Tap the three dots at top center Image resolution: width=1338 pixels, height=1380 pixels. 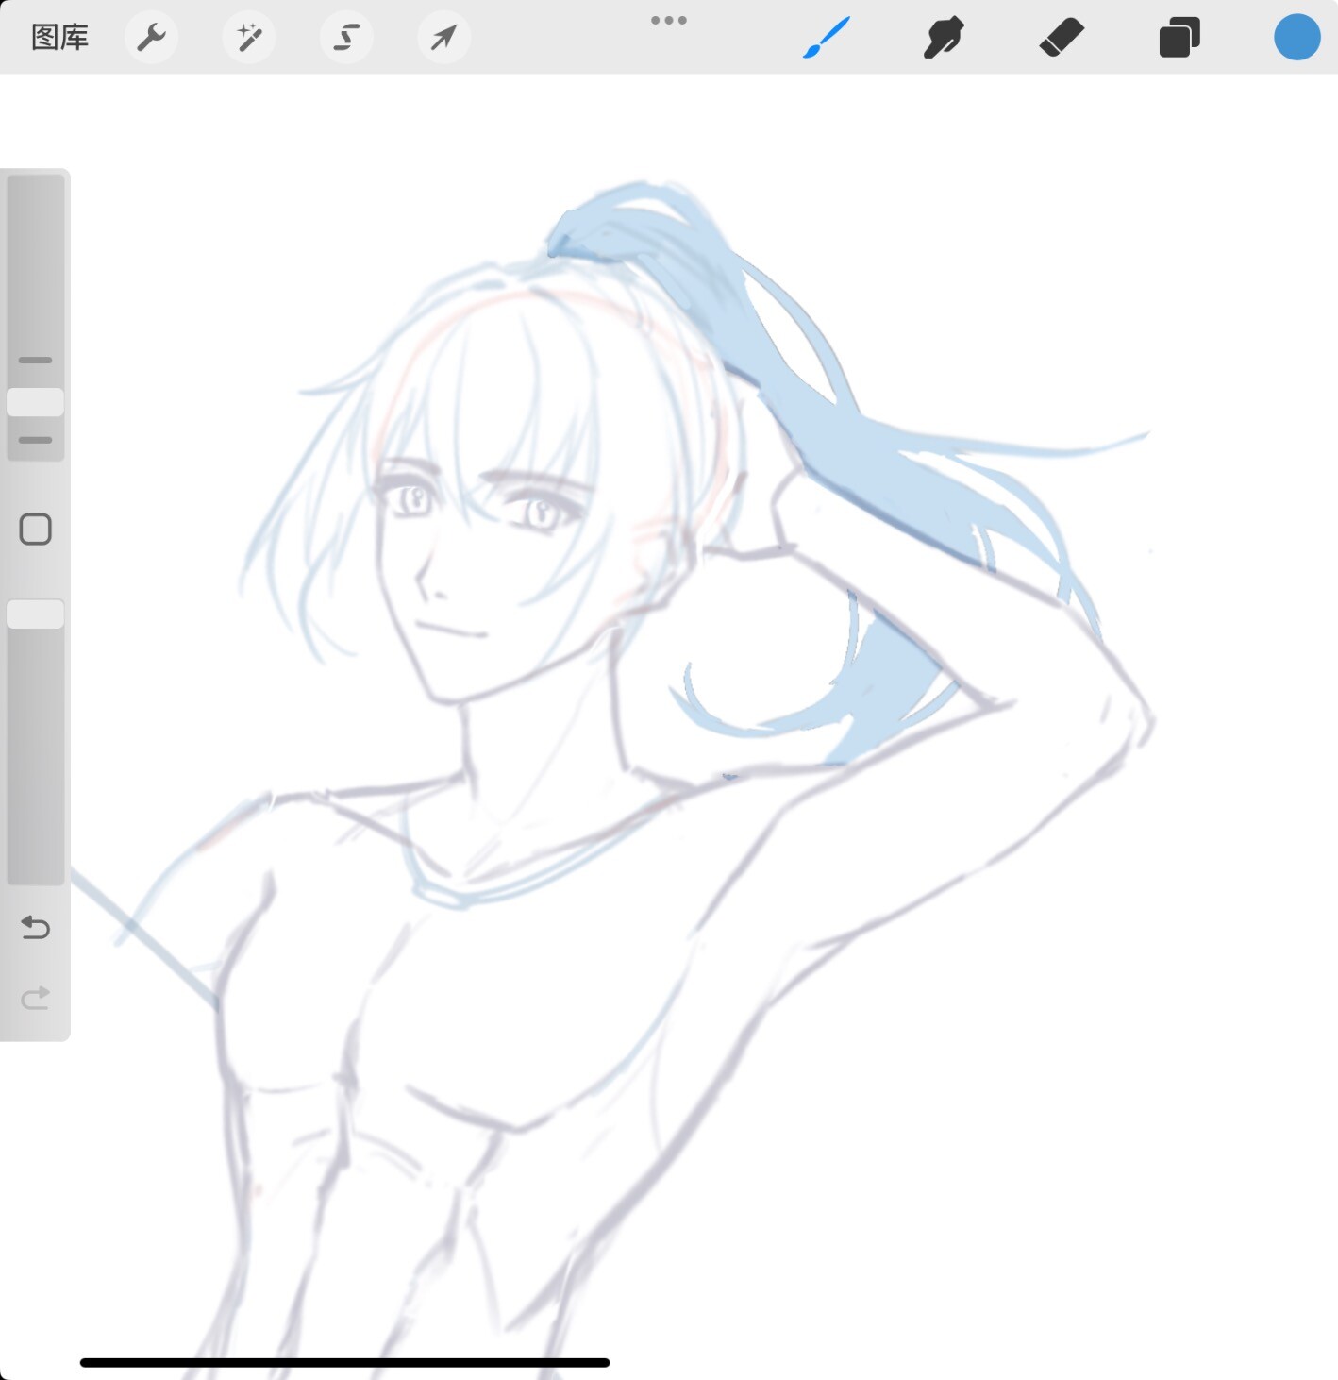pos(669,21)
